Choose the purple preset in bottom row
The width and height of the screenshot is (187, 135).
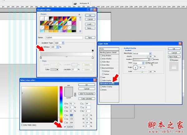[x=65, y=31]
